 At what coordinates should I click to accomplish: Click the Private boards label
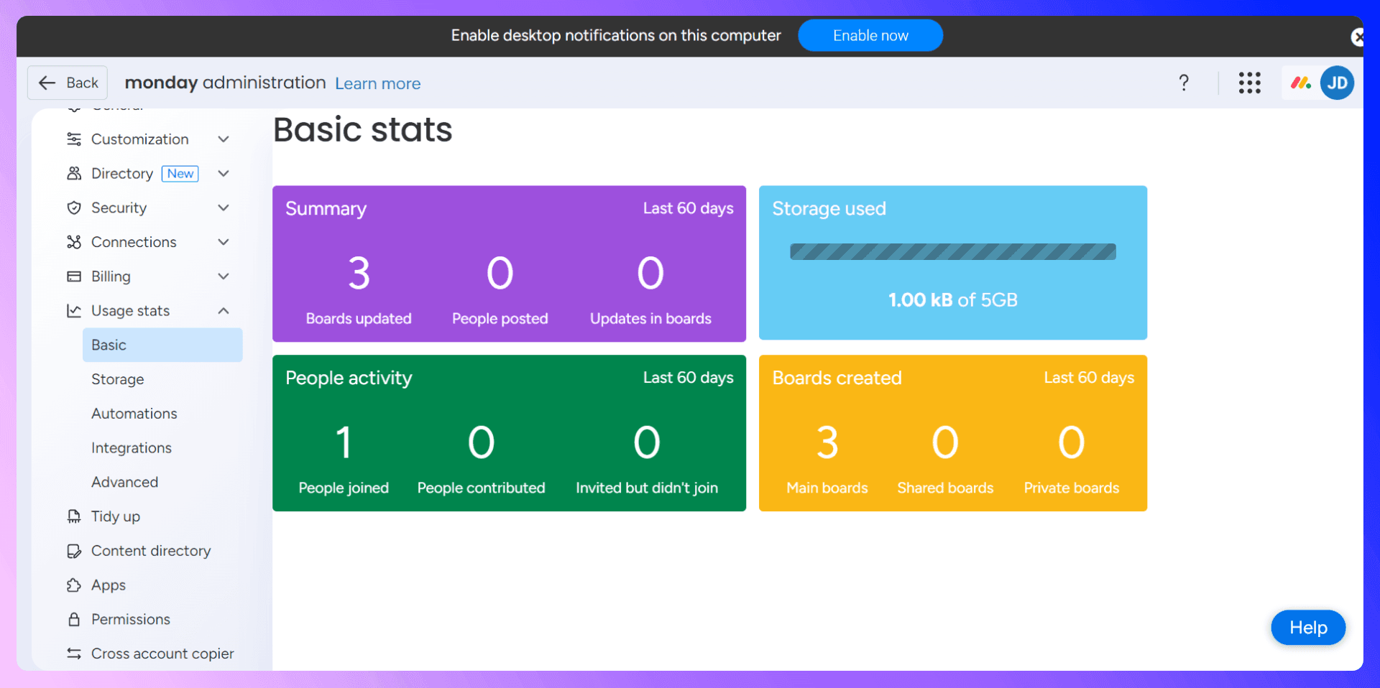1072,488
